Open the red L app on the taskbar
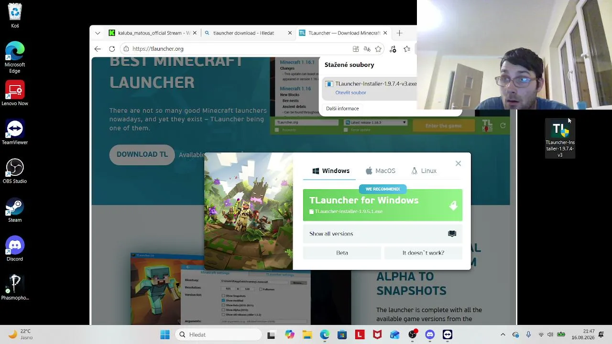Viewport: 612px width, 344px height. [x=360, y=334]
